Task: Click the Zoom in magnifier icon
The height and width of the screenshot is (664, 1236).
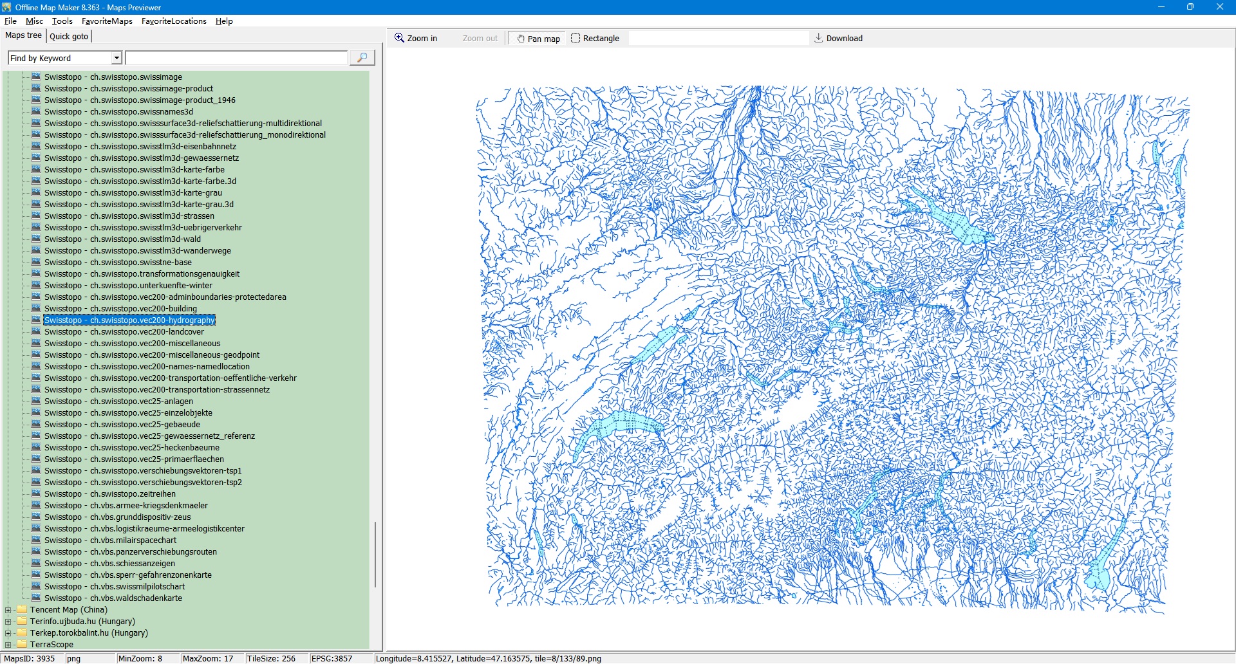Action: click(x=399, y=38)
